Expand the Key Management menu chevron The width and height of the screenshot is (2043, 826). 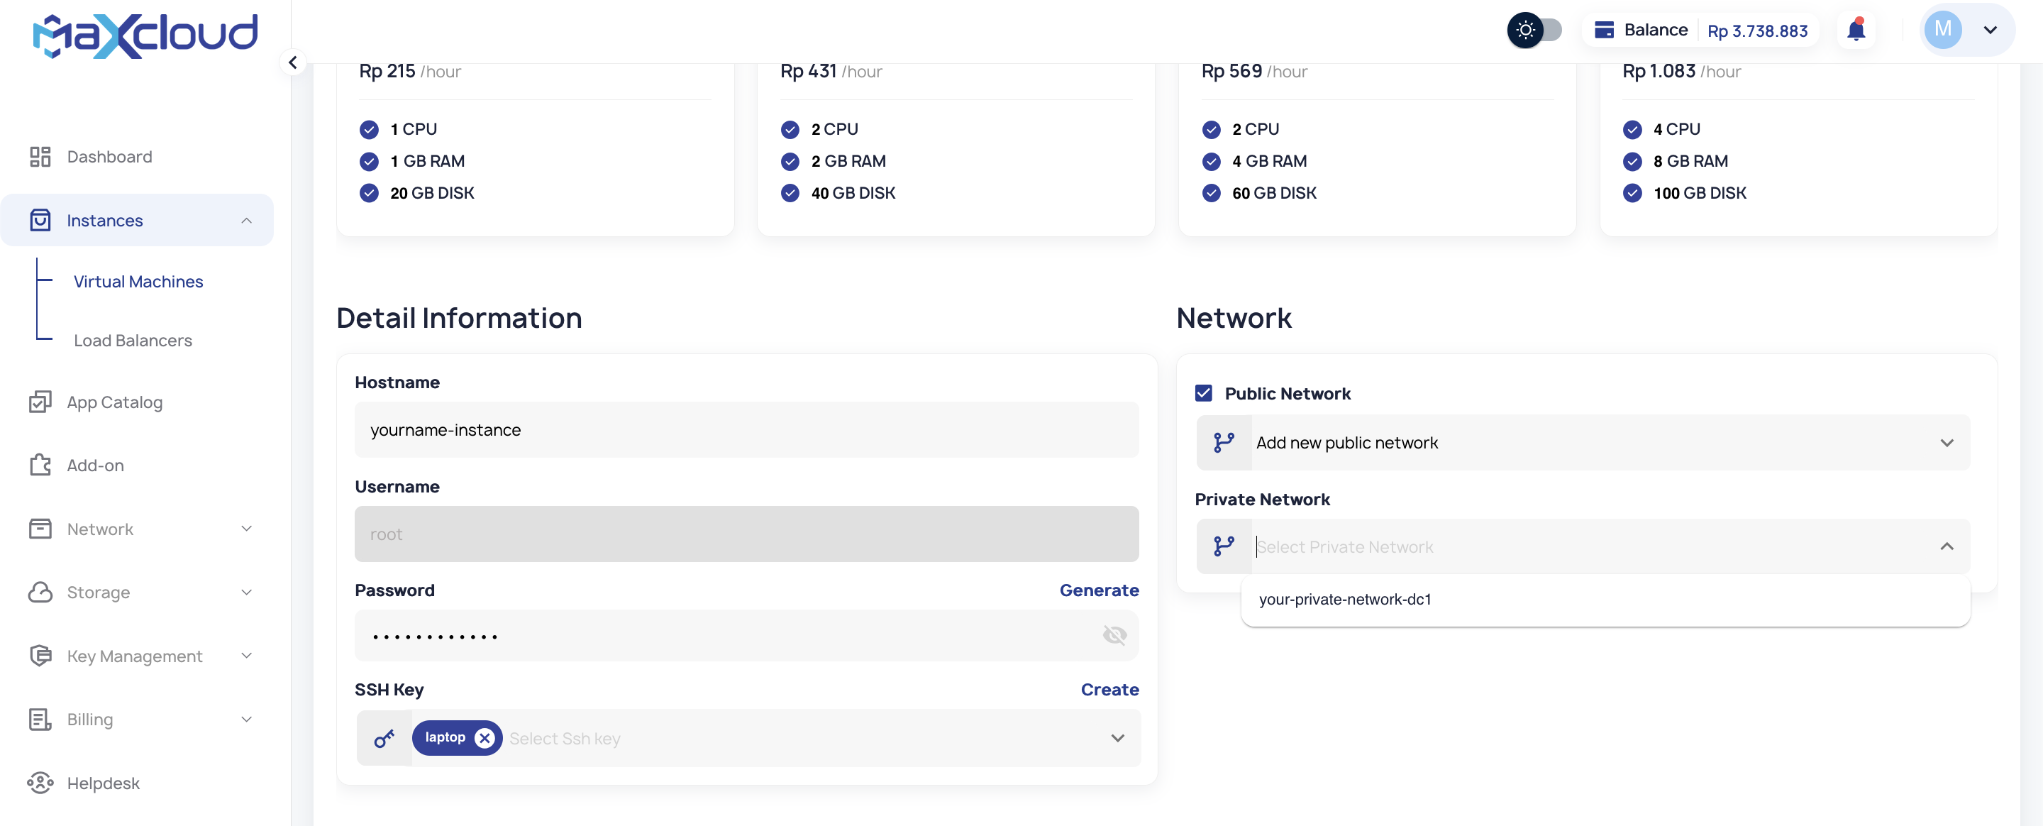pos(247,656)
